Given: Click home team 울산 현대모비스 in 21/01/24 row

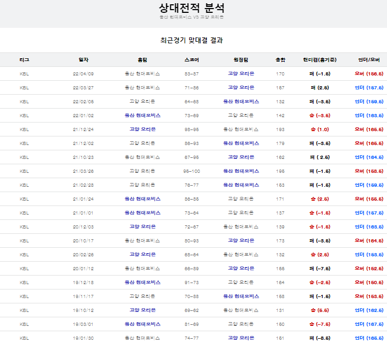Looking at the screenshot, I should tap(143, 199).
